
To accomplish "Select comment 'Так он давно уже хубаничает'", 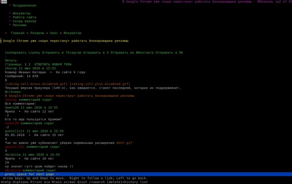I will pyautogui.click(x=60, y=143).
